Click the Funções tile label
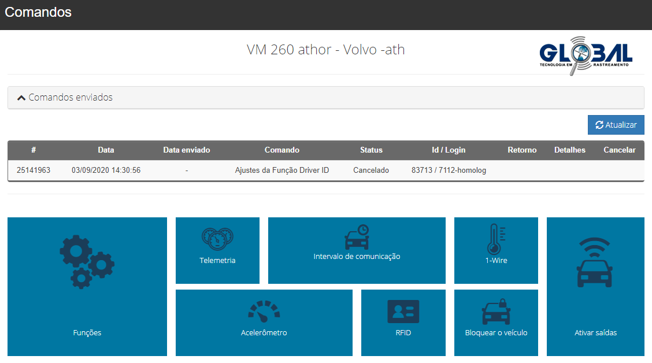652x363 pixels. coord(87,332)
